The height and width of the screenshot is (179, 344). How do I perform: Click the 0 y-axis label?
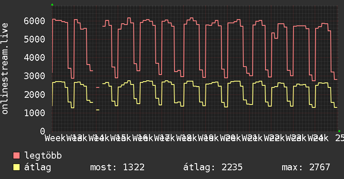click(x=43, y=131)
